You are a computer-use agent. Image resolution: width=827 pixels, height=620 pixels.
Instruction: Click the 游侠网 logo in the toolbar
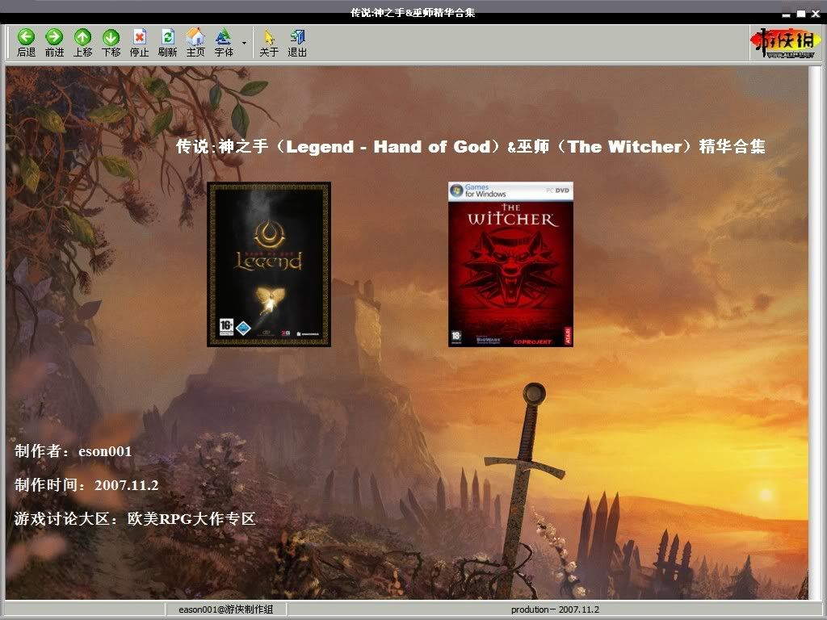coord(780,43)
